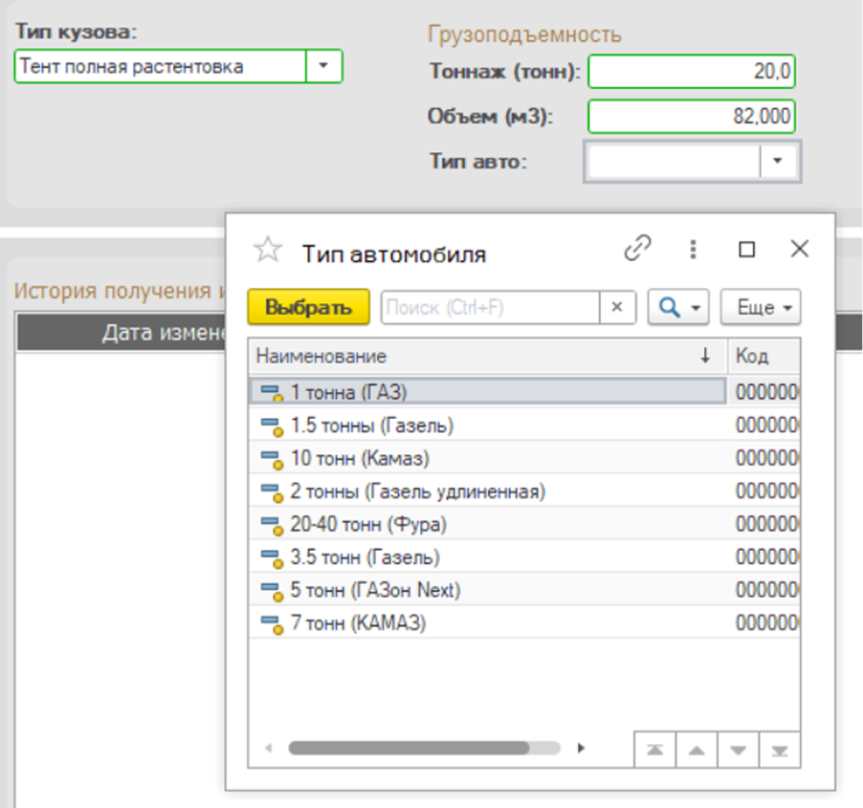Screen dimensions: 863x808
Task: Close the Тип автомобиля dialog
Action: 799,249
